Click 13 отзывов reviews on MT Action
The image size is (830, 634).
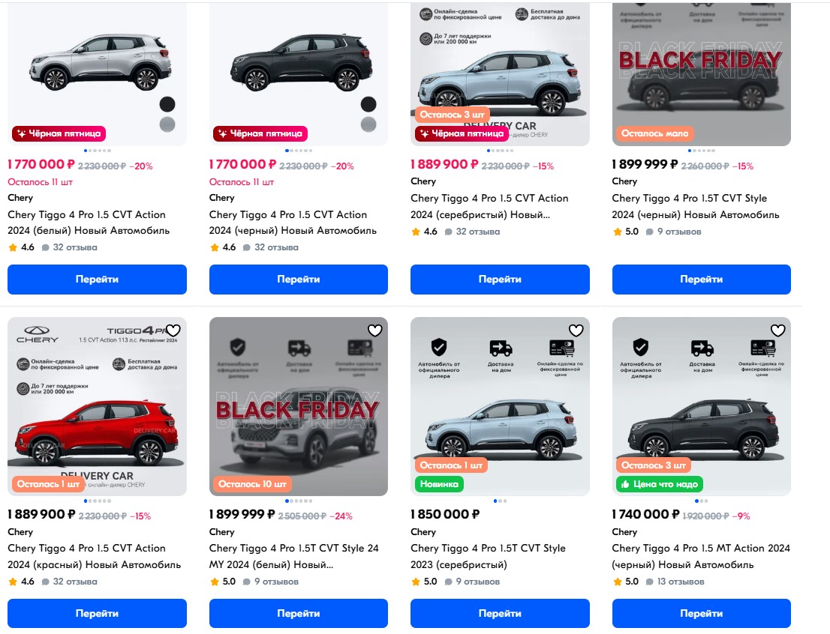click(680, 582)
